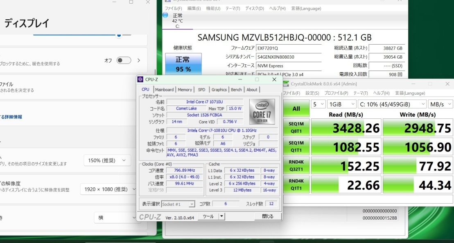Image resolution: width=454 pixels, height=243 pixels.
Task: Select the blue disk status circle in CrystalDiskInfo
Action: click(165, 16)
